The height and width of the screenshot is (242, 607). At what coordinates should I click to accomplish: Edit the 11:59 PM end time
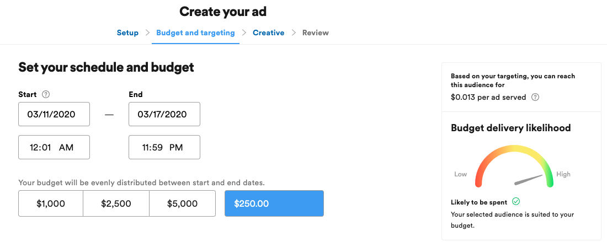coord(164,147)
